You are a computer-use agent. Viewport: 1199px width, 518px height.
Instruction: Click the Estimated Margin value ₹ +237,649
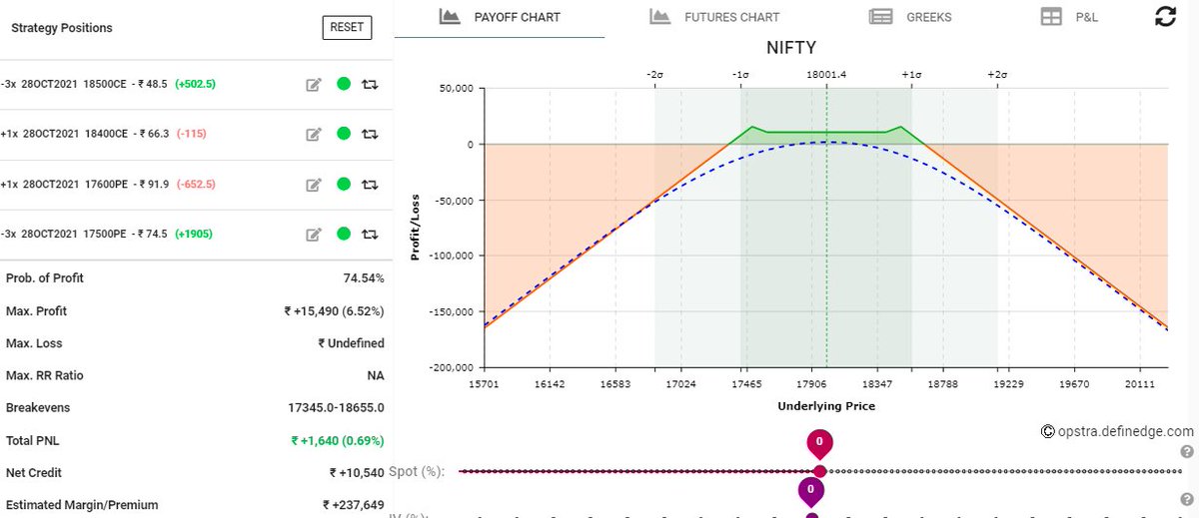click(x=353, y=505)
